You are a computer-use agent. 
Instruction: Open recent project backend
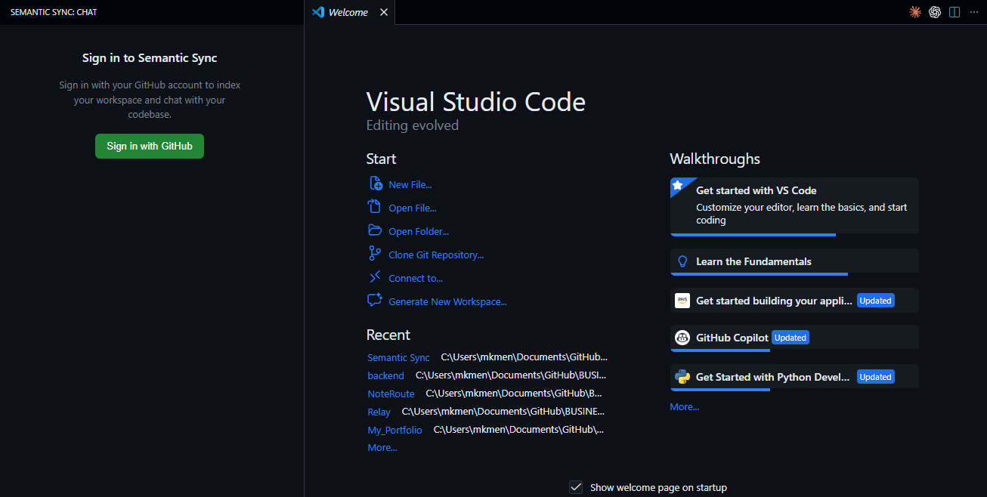385,375
